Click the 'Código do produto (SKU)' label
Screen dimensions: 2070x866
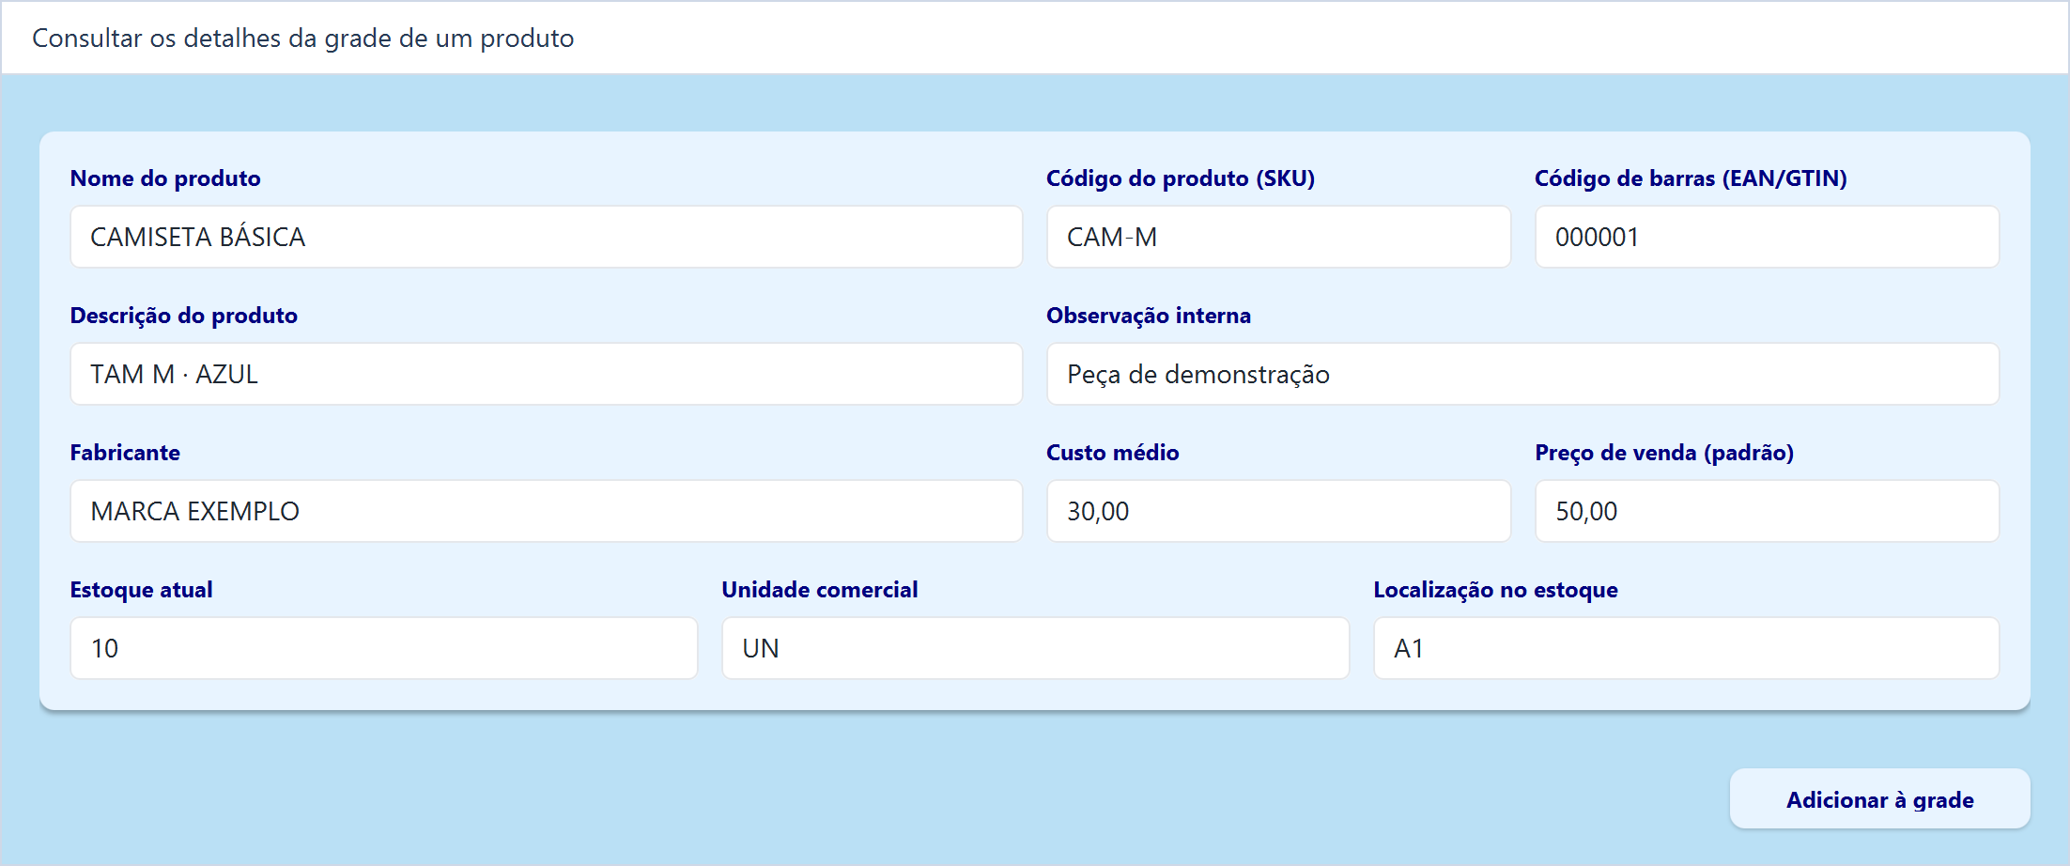(1181, 178)
